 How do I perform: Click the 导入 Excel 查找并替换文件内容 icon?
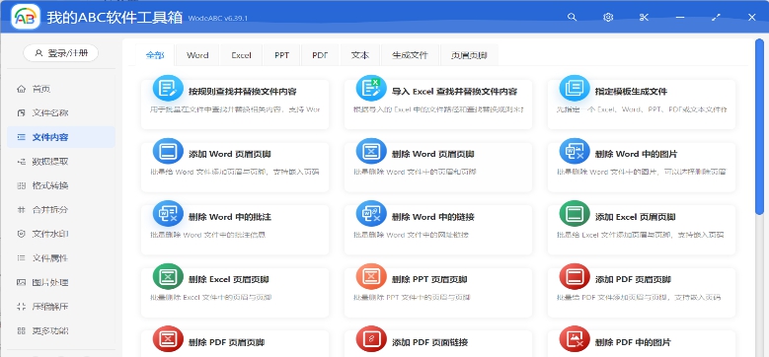pos(371,89)
